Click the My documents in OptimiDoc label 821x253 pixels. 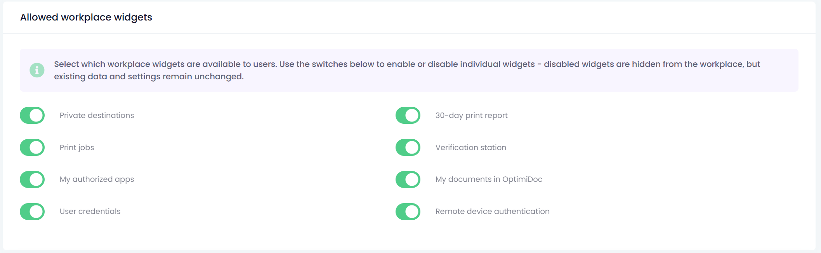(489, 179)
